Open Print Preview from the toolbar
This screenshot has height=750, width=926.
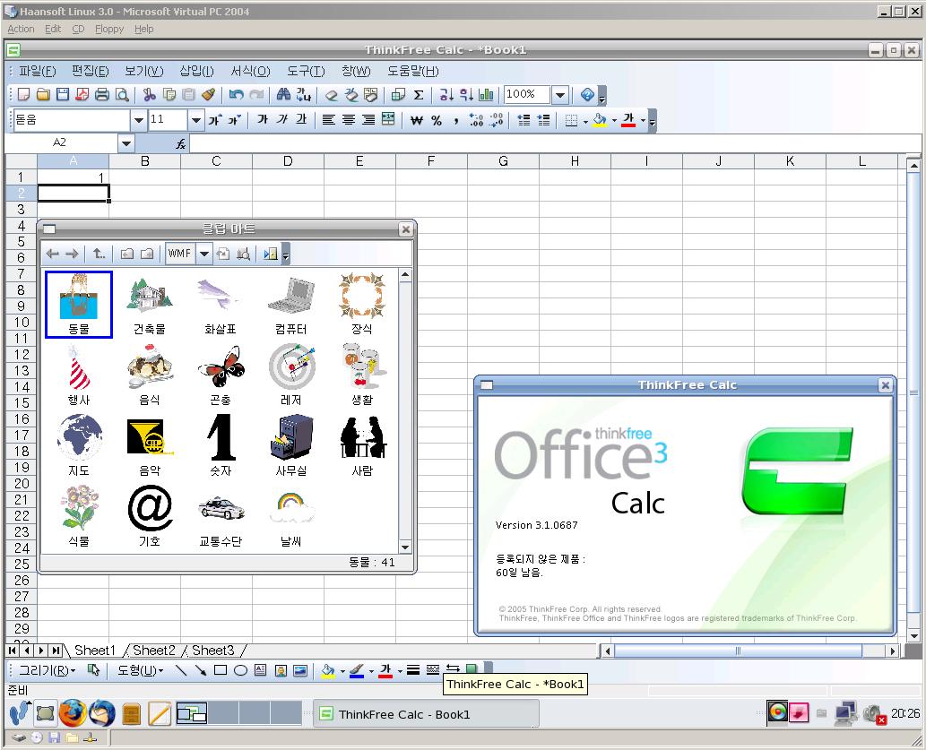tap(122, 94)
